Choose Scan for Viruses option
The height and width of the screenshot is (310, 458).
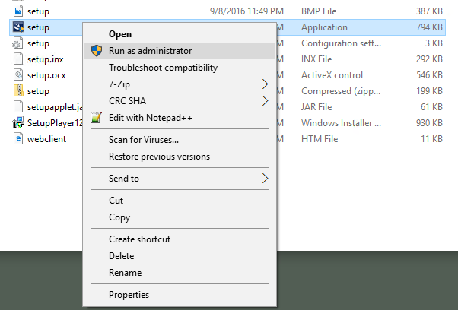click(144, 140)
